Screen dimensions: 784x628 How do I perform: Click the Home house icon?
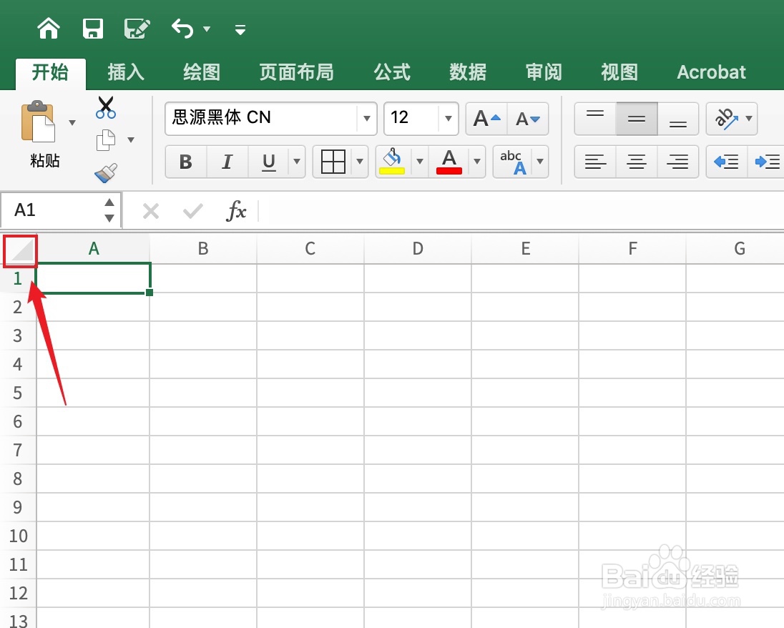coord(49,29)
